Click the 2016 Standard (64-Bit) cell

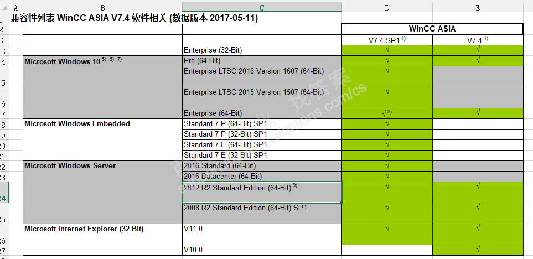click(x=262, y=166)
